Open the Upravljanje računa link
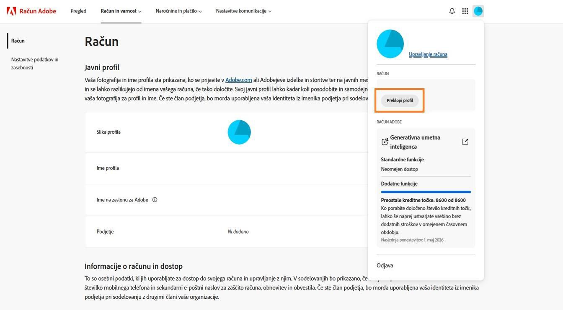The width and height of the screenshot is (563, 310). click(428, 54)
